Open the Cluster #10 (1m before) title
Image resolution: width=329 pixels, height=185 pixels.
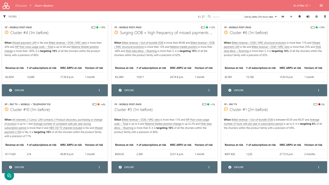30,109
